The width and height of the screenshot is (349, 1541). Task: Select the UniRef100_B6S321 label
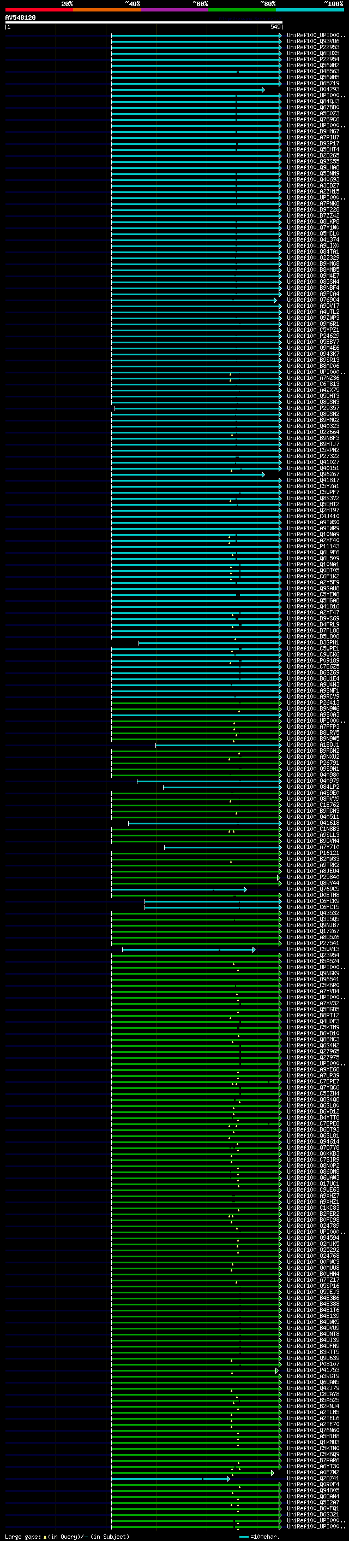[313, 1514]
